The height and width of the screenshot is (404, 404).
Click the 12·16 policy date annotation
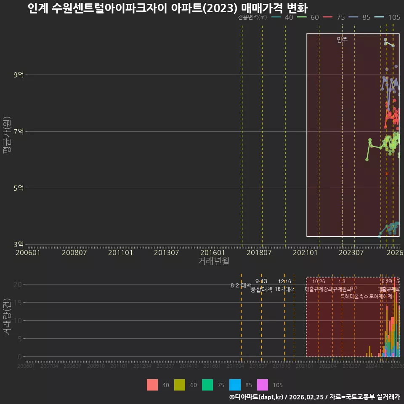coord(284,282)
